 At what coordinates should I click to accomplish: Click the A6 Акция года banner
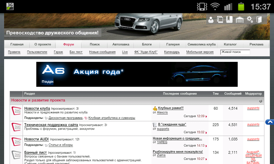point(137,74)
